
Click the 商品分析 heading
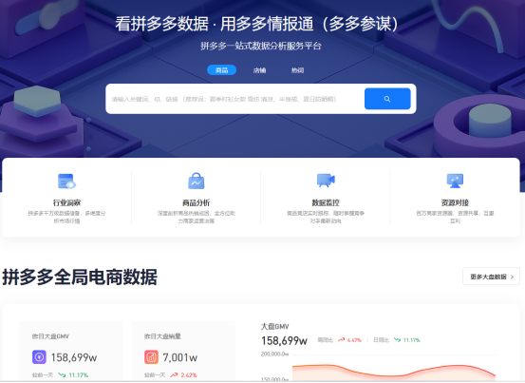(197, 202)
